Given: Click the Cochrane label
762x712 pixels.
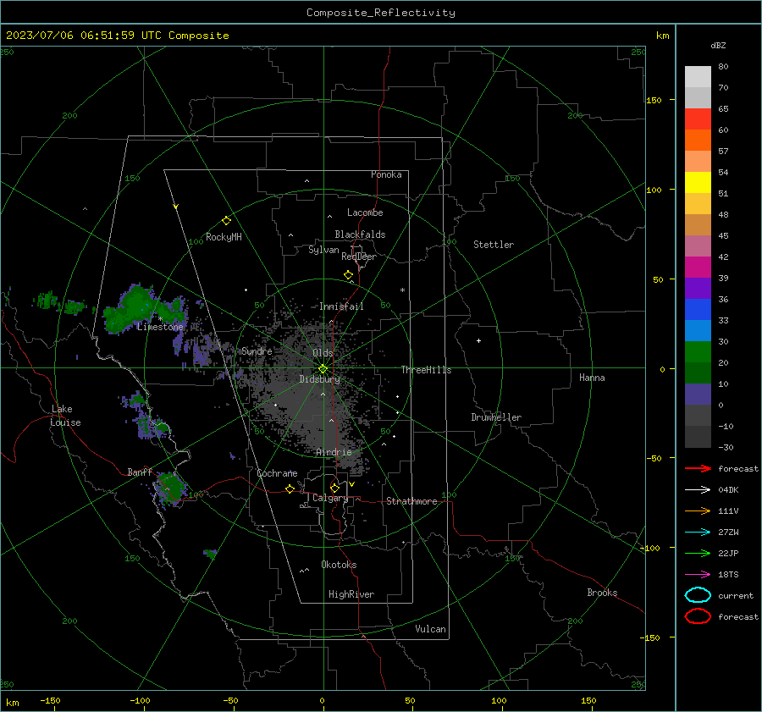Looking at the screenshot, I should [277, 473].
